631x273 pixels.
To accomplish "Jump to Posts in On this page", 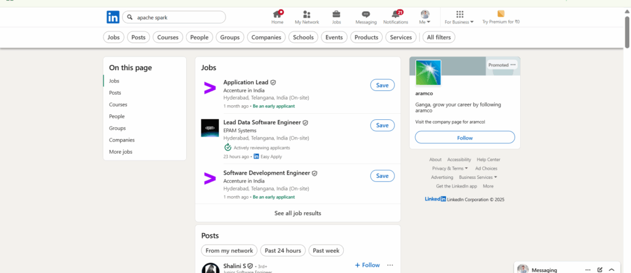I will 115,93.
